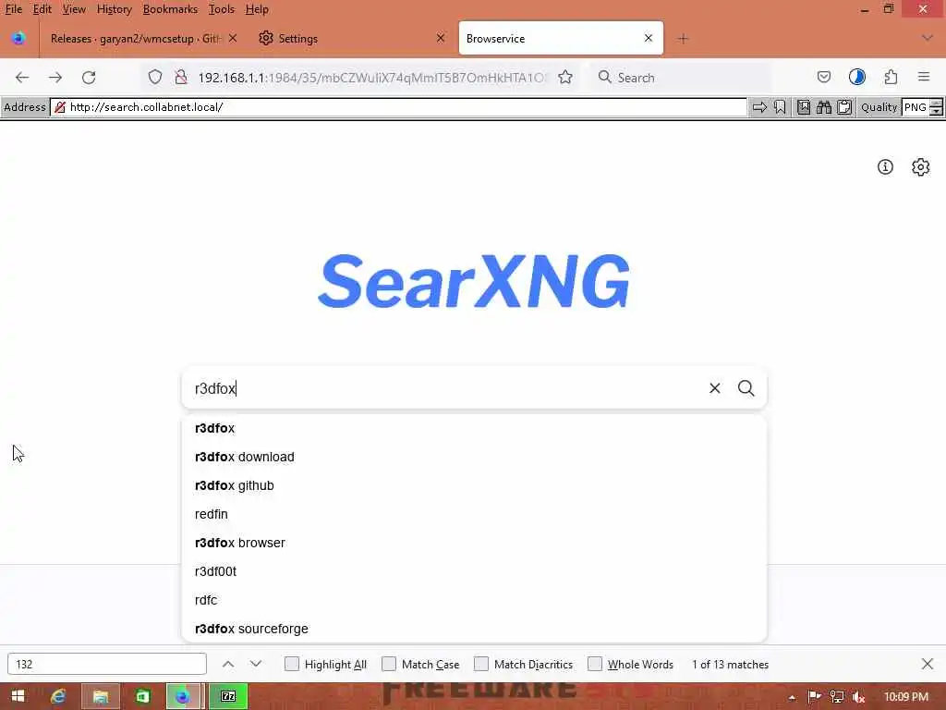Open the File menu
This screenshot has height=710, width=946.
[13, 9]
